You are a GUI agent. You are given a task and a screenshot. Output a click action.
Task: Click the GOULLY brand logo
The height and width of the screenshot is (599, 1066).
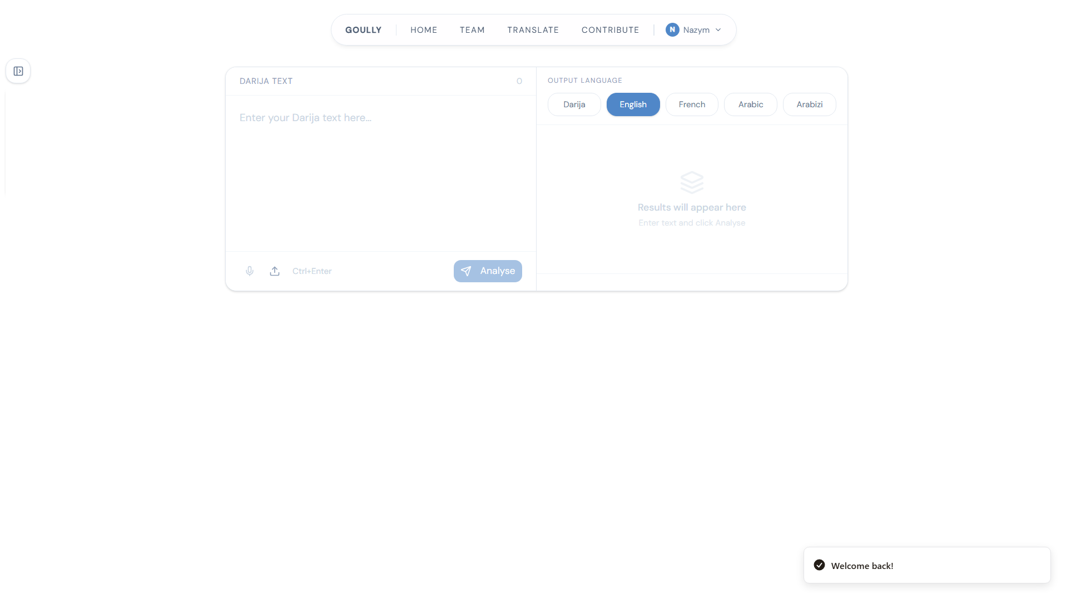pos(363,30)
